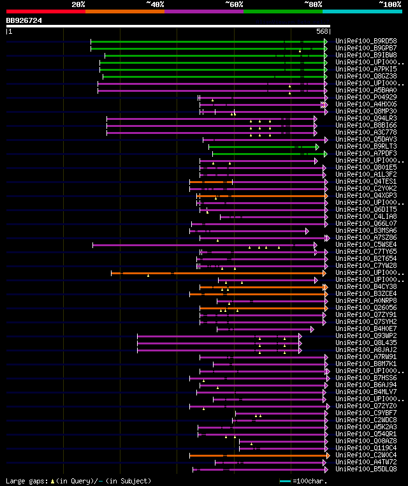Screen dimensions: 408x486
Task: Select the UniRef100_Q4XGP3 label
Action: pos(366,196)
